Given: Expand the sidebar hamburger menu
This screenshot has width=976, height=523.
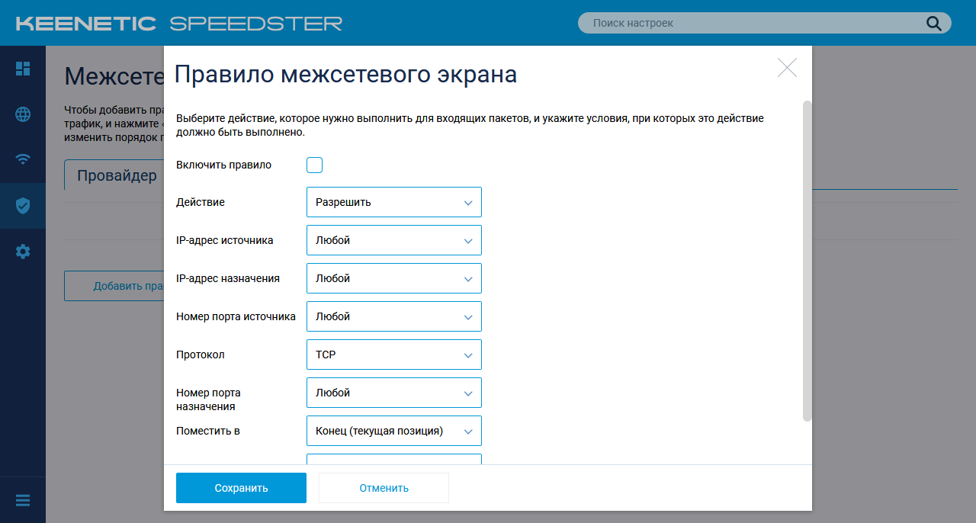Looking at the screenshot, I should pos(23,501).
